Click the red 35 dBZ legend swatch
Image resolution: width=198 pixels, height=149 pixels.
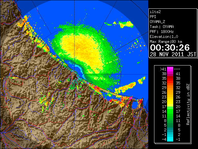pyautogui.click(x=170, y=79)
